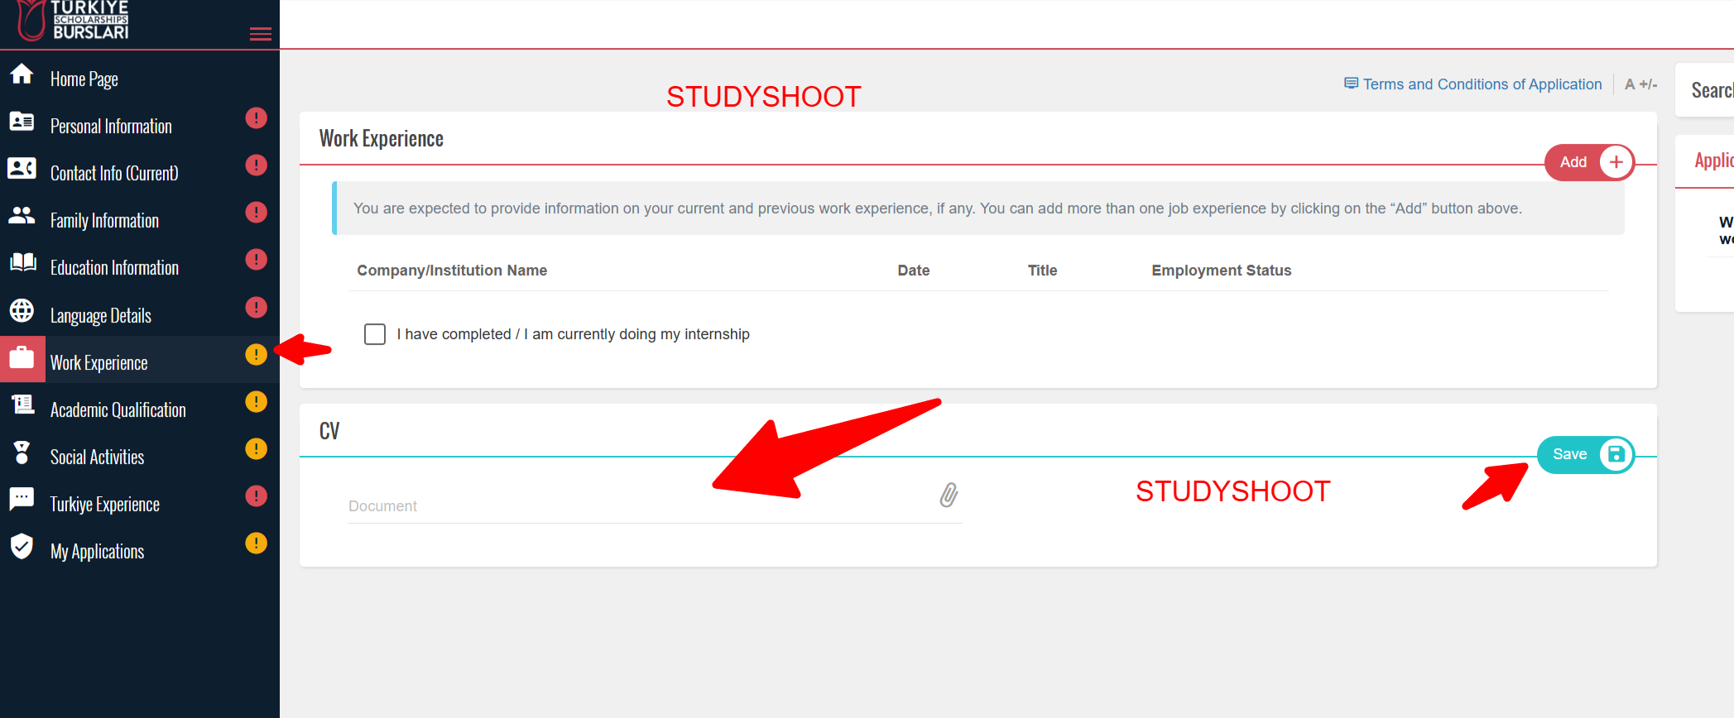
Task: Click the My Applications shield icon
Action: tap(22, 546)
